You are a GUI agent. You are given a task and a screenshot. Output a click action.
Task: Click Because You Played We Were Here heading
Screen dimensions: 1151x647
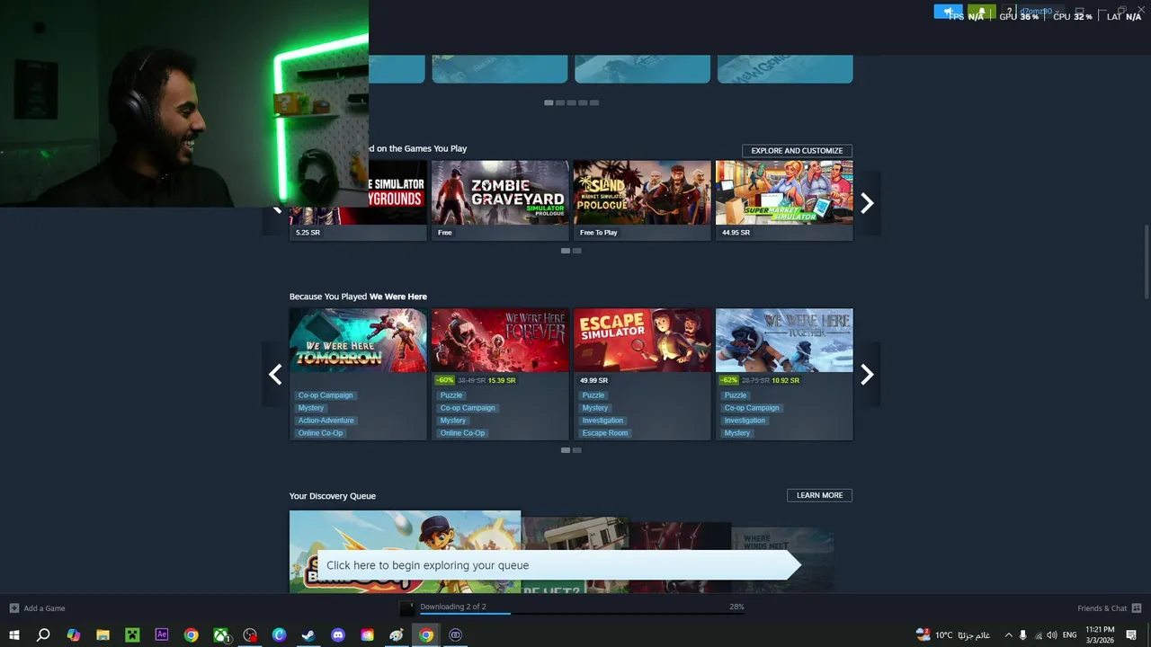(358, 297)
